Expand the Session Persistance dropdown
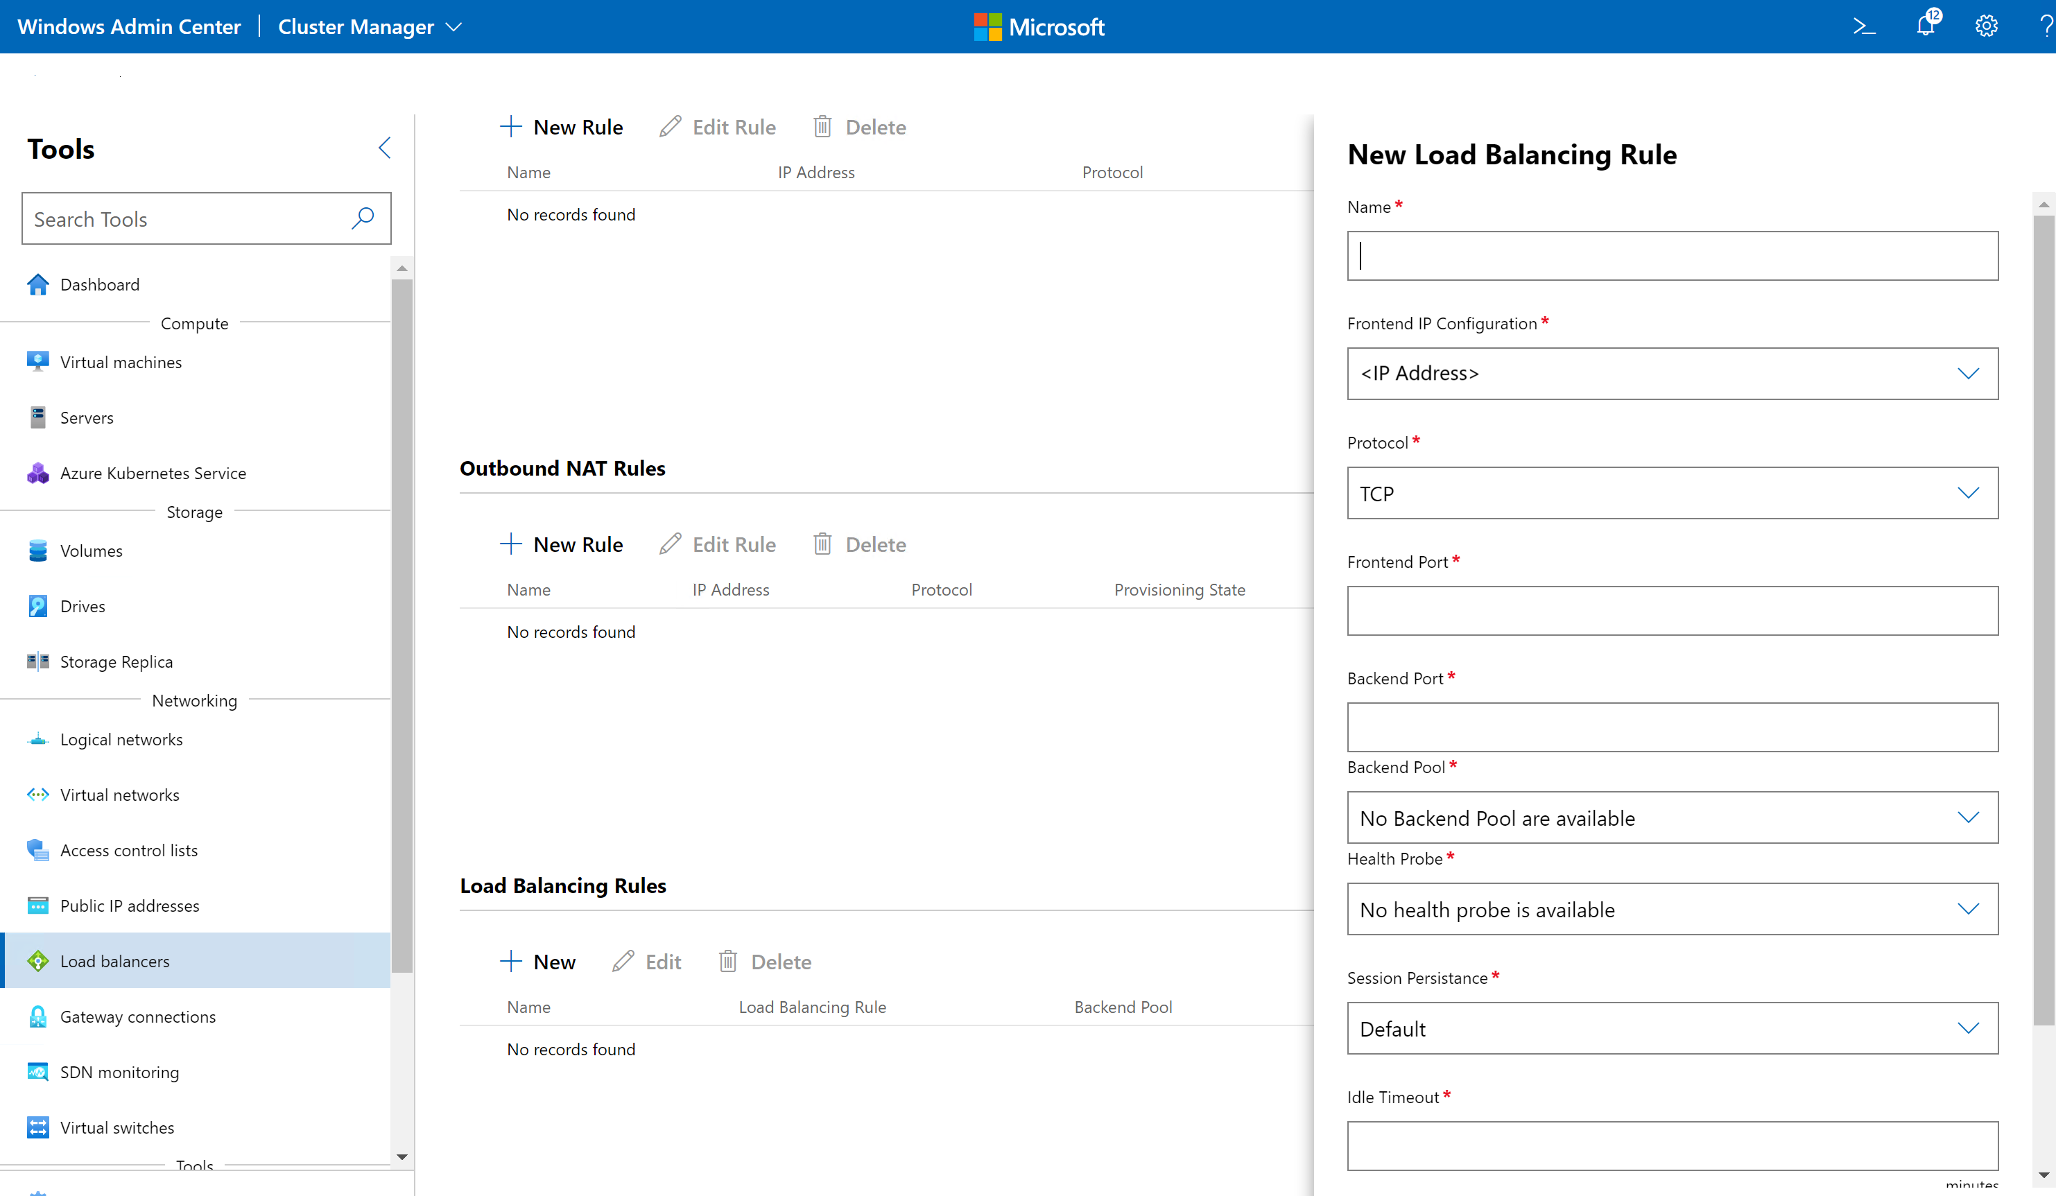The image size is (2056, 1196). (1672, 1028)
